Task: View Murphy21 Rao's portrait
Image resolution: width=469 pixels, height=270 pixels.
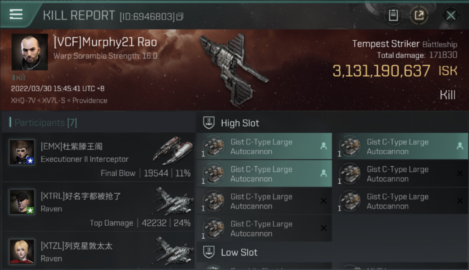Action: pos(30,52)
